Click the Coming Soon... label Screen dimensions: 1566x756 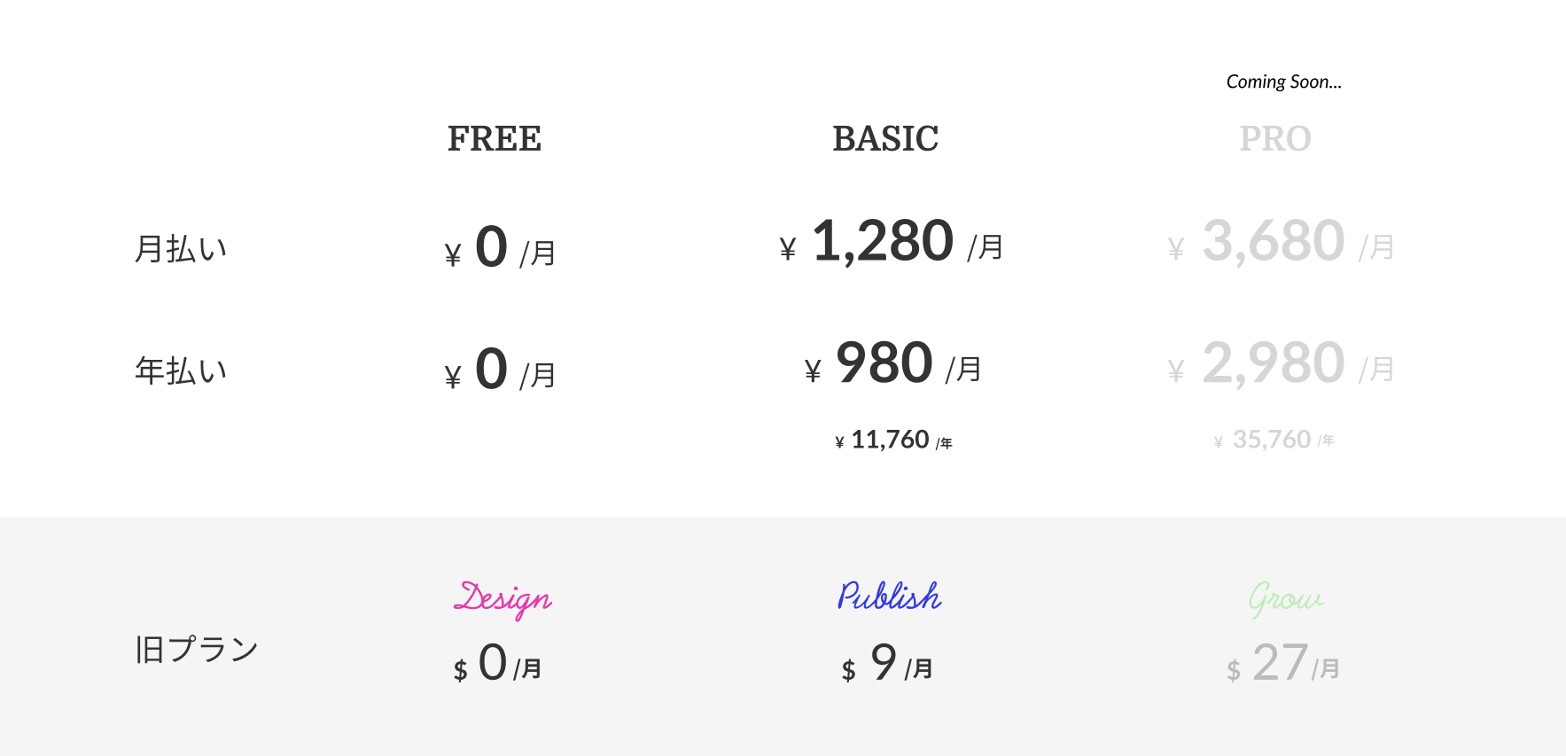tap(1283, 82)
